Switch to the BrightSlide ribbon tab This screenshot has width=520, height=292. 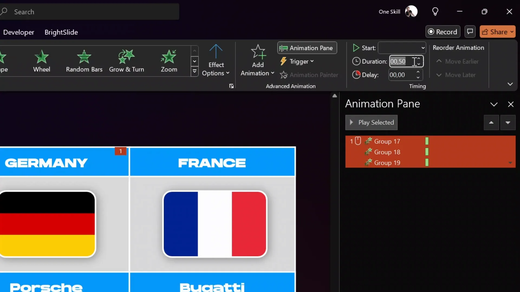pos(61,32)
